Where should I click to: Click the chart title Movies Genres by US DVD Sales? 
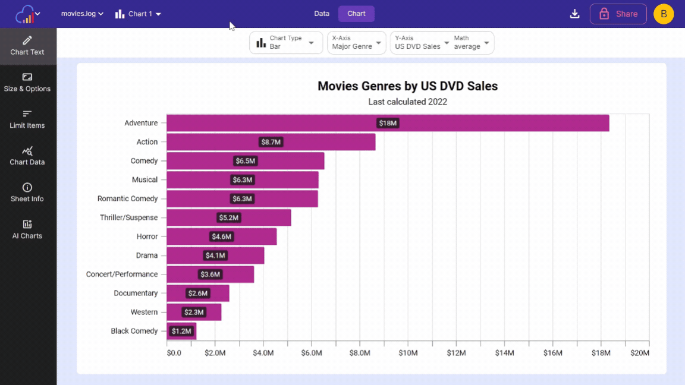407,86
